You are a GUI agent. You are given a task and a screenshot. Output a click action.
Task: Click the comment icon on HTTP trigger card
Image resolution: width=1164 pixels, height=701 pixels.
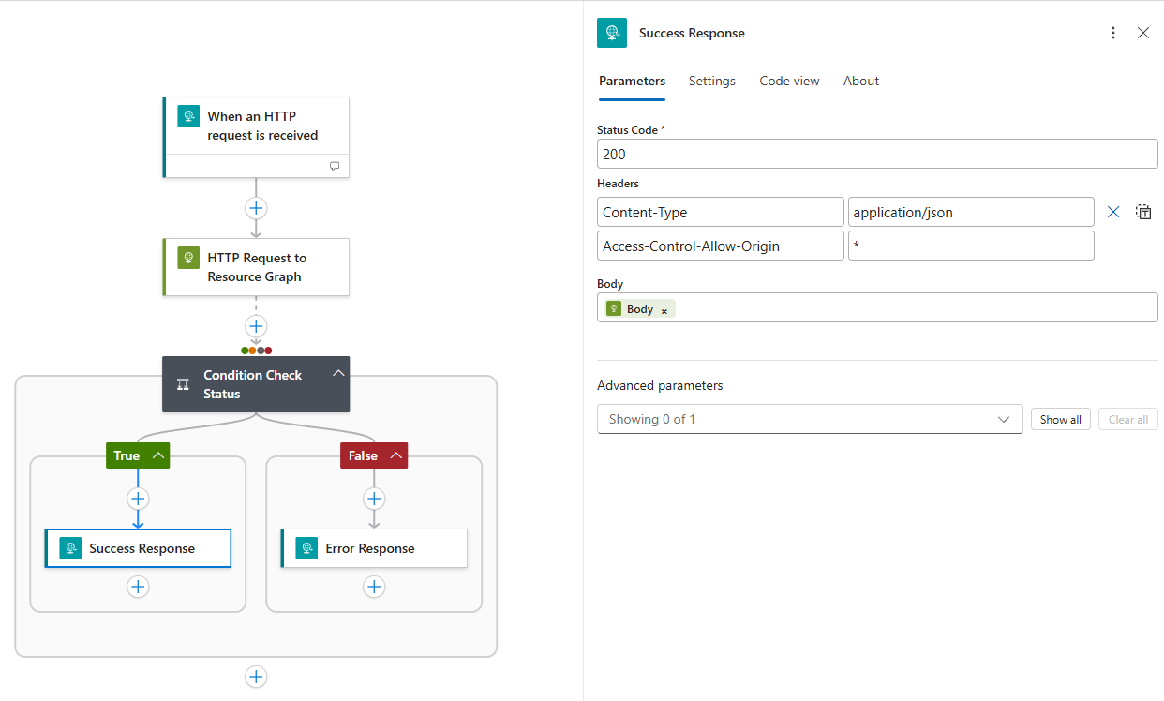pos(335,166)
